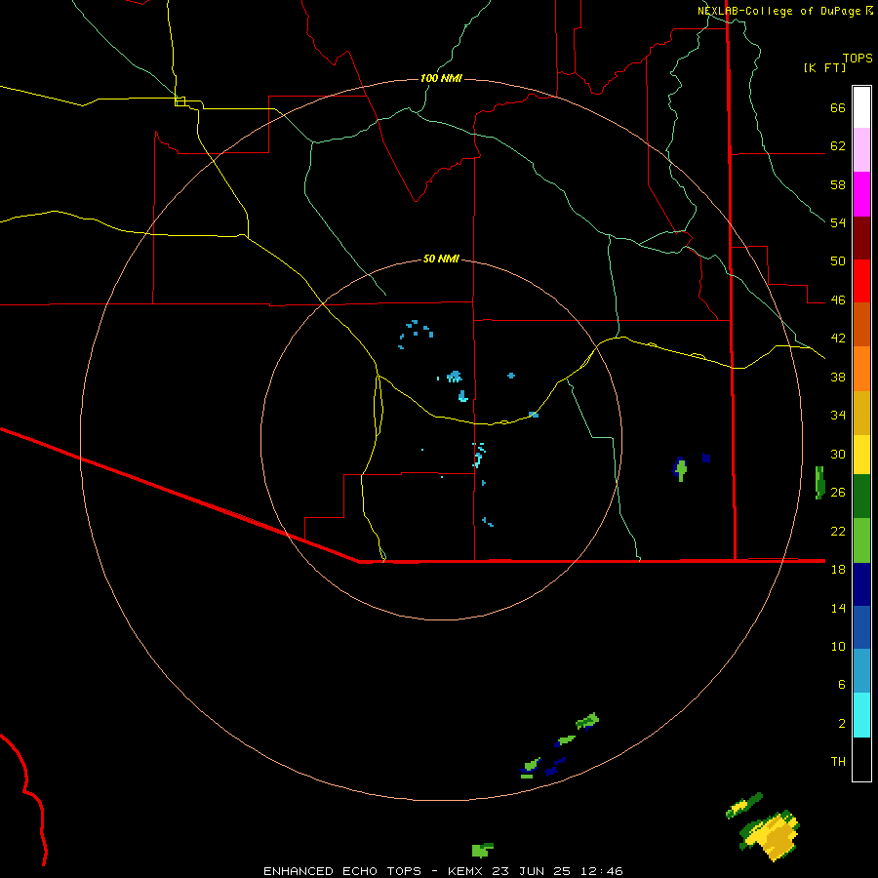Click the light pink color scale swatch
This screenshot has width=878, height=878.
coord(861,149)
